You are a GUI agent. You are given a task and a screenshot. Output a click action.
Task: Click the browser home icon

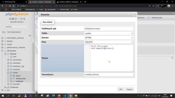pyautogui.click(x=13, y=6)
